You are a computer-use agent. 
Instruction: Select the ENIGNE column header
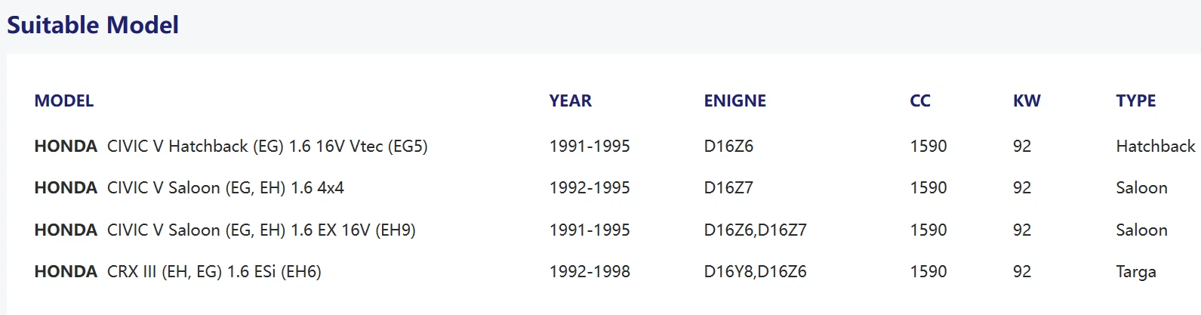(735, 100)
